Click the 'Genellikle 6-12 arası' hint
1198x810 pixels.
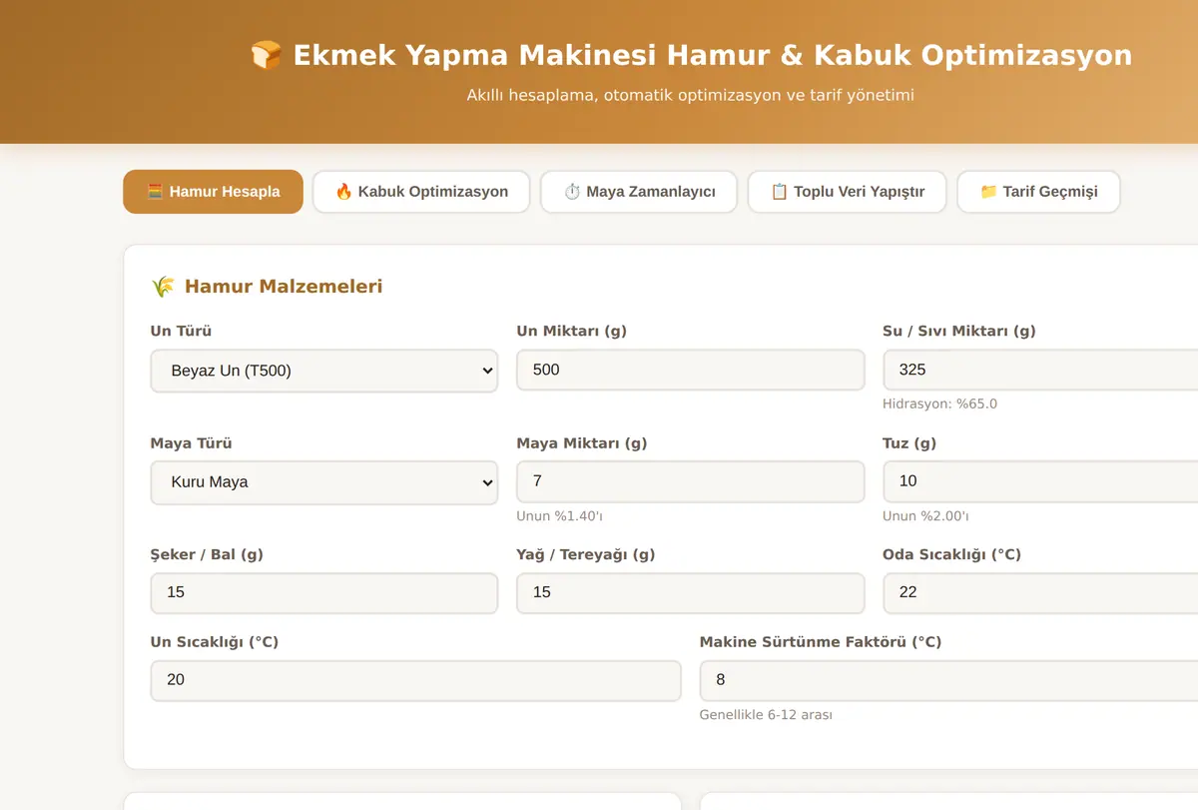tap(766, 715)
